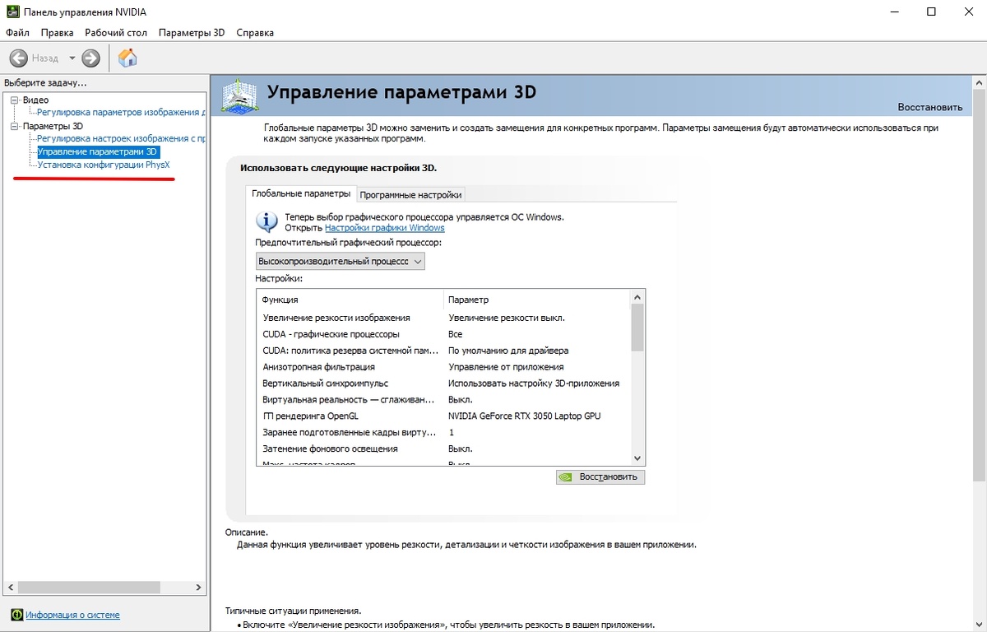Click value По умолчанию для драйвера

click(508, 351)
